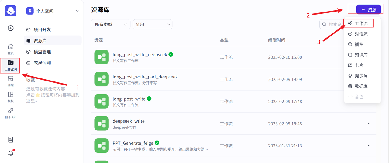389x163 pixels.
Task: Click the Coze logo icon
Action: click(11, 11)
